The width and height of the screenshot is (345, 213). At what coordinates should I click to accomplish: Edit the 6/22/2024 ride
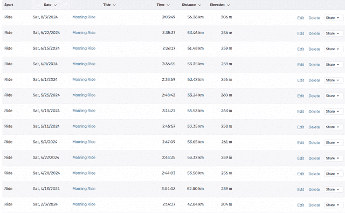301,33
